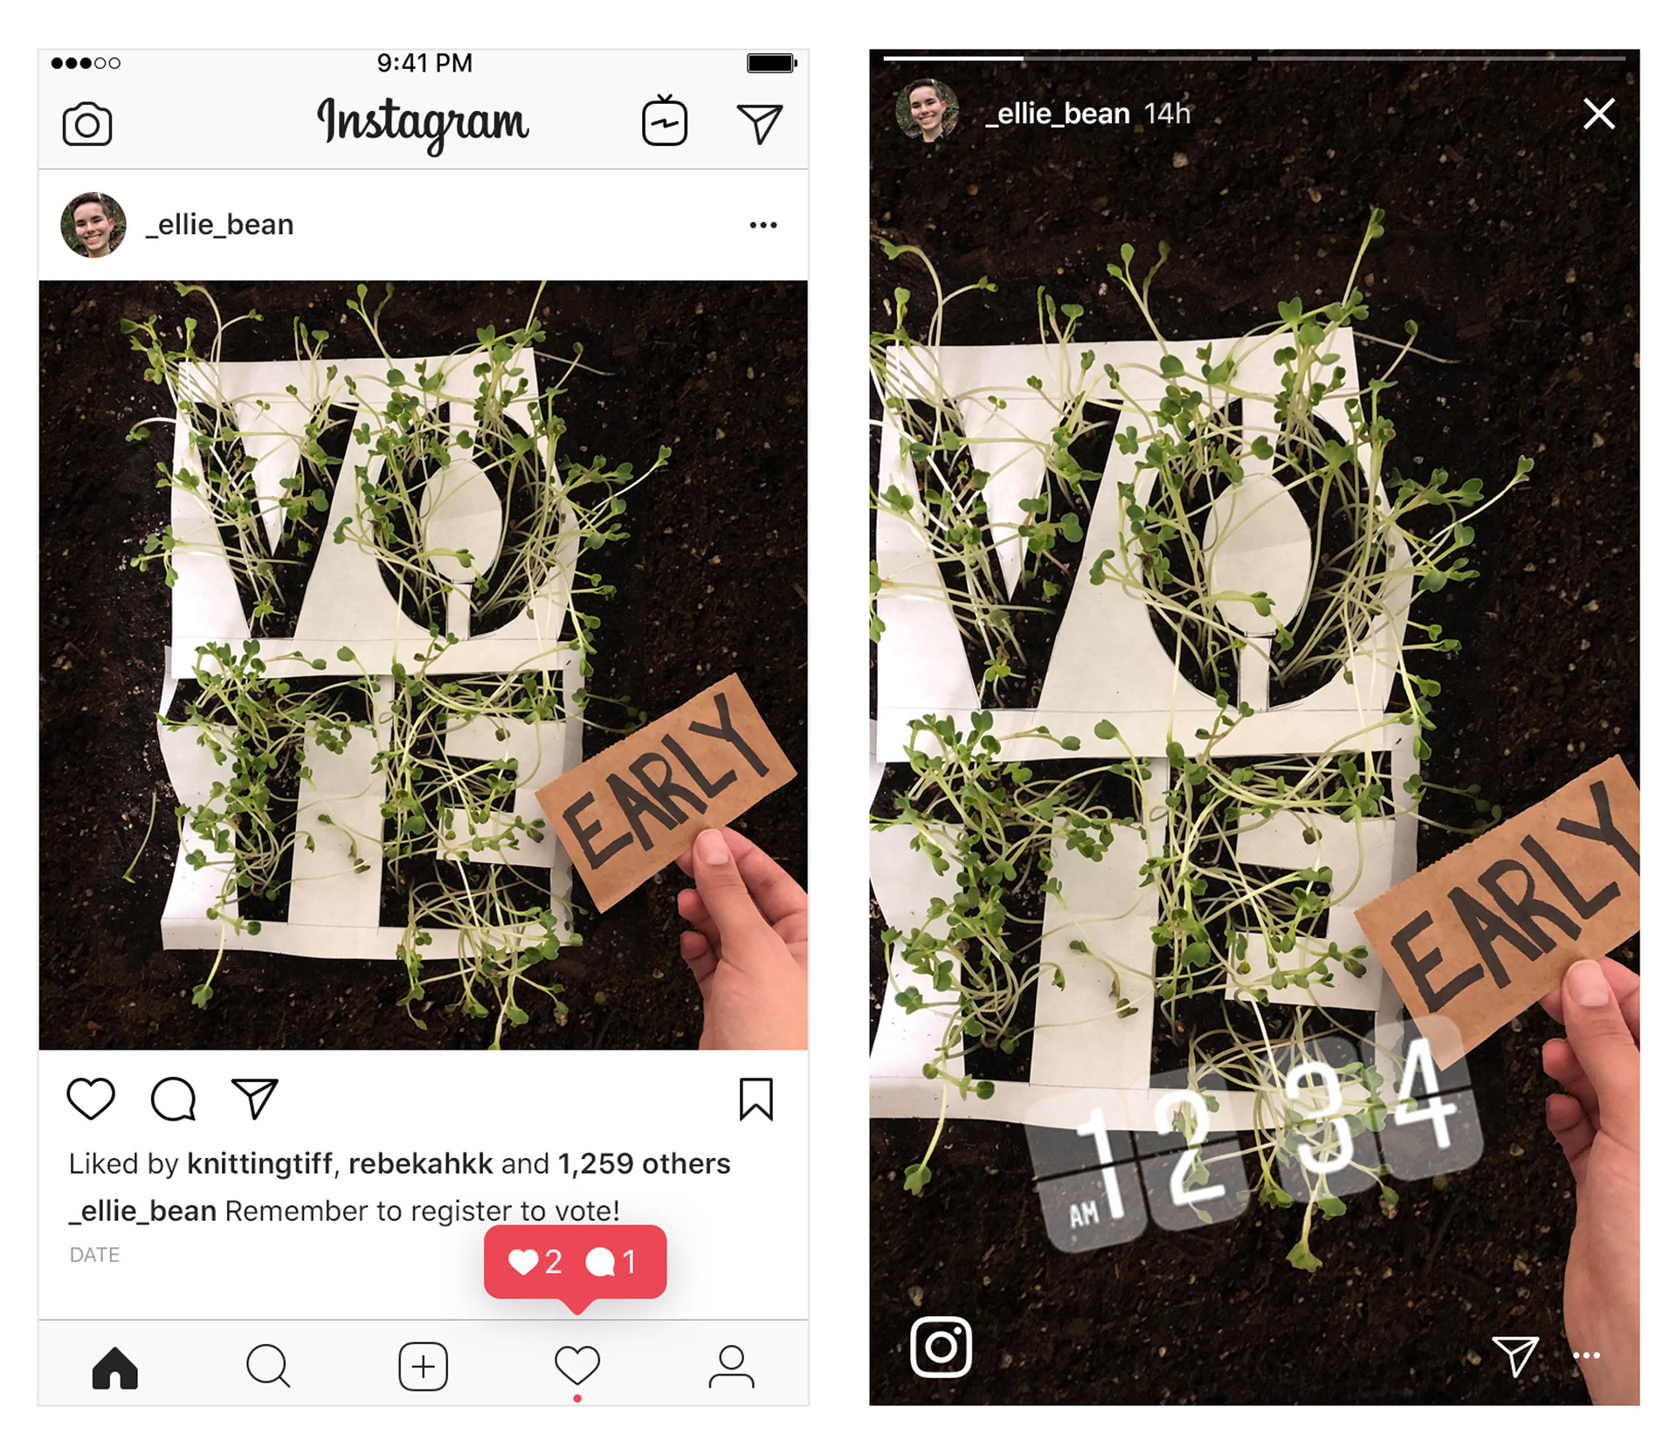Open direct messages paper plane in header

[x=759, y=124]
